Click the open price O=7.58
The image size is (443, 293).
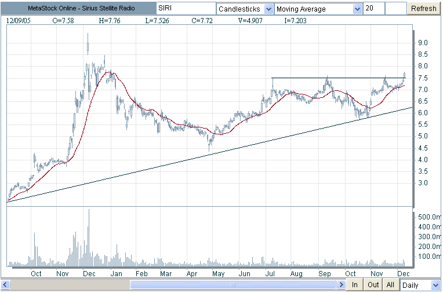click(x=63, y=21)
